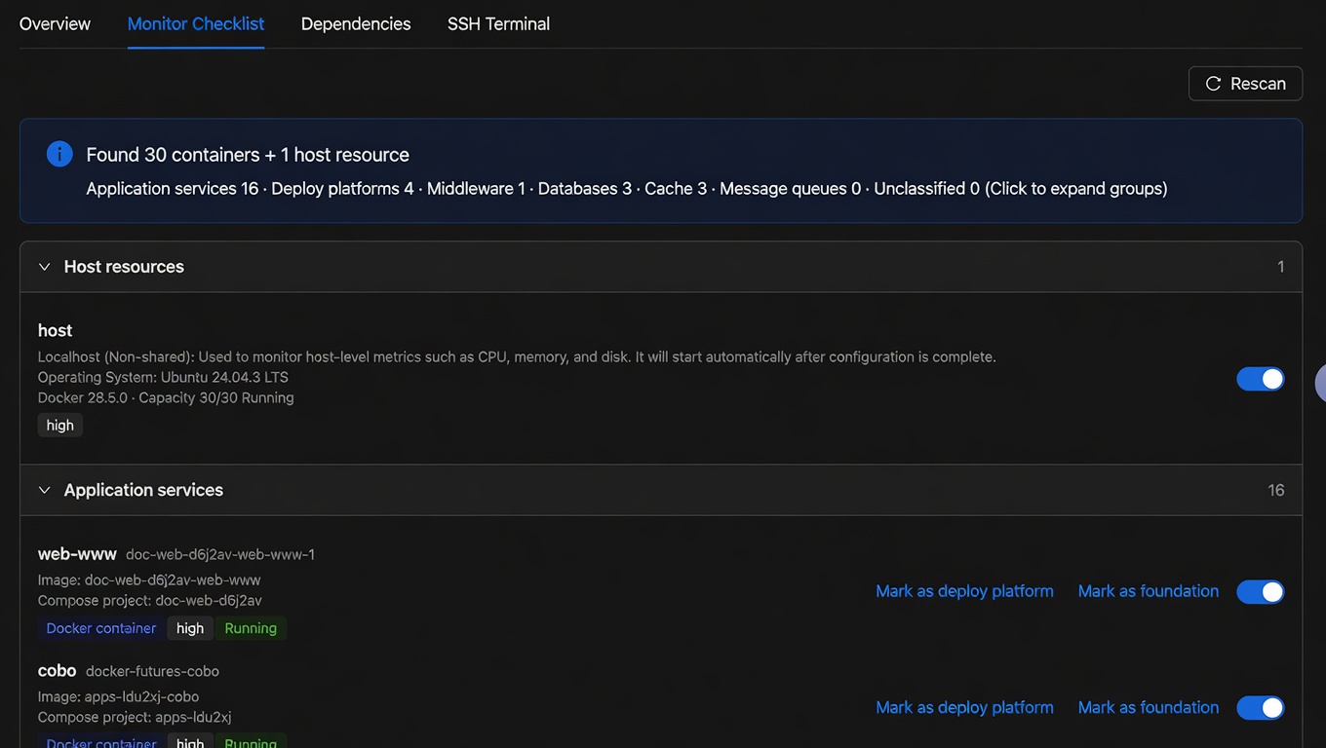Click the Host resources count 1
The height and width of the screenshot is (748, 1326).
pyautogui.click(x=1281, y=267)
